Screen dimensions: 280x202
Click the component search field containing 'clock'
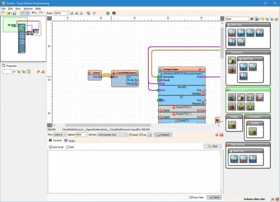[237, 19]
